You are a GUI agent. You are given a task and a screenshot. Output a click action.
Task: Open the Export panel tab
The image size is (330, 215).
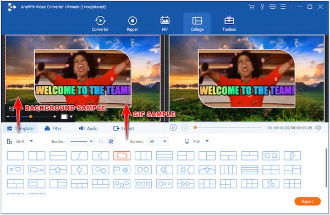coord(124,129)
